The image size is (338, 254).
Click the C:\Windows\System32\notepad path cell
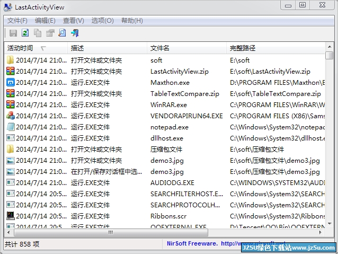pos(277,127)
